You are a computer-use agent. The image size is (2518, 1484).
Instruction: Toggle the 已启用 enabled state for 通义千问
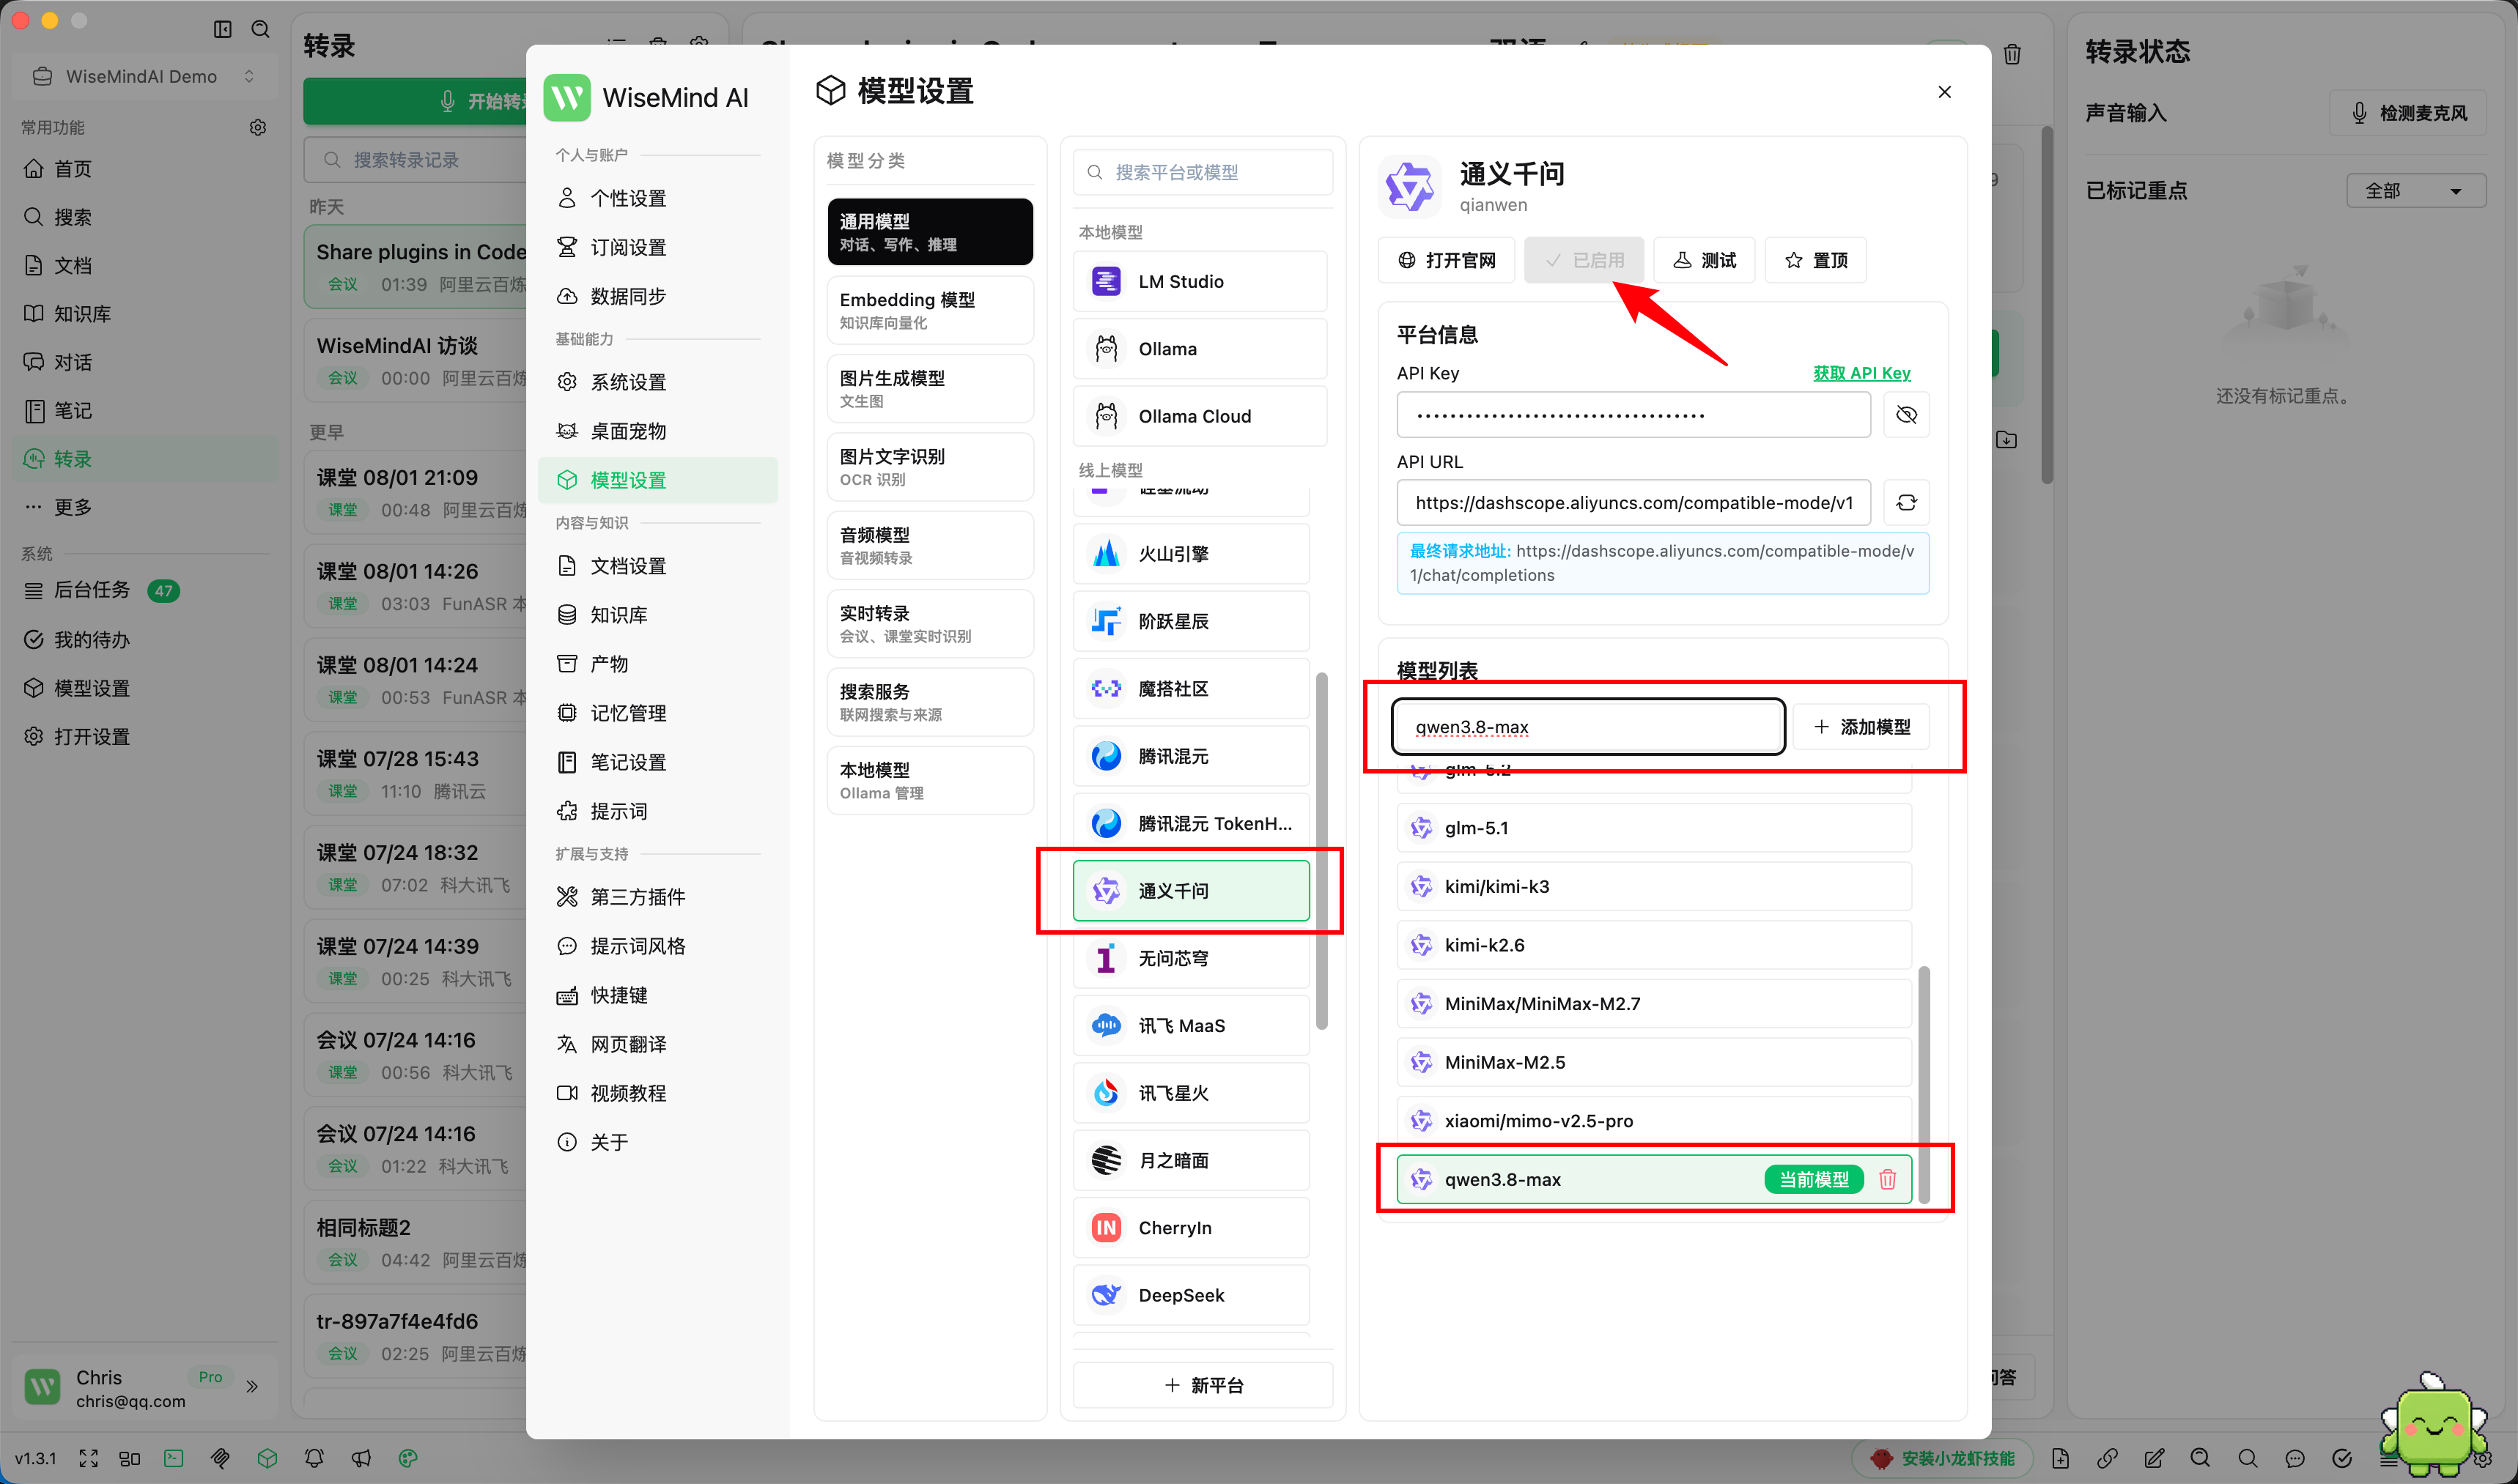[x=1584, y=260]
